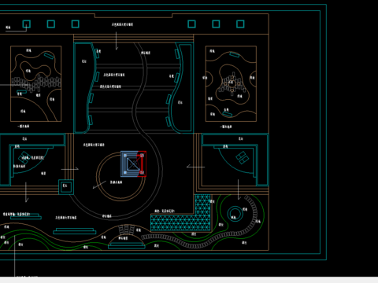Click the top-left blue grip of selected block
Screen dimensions: 378x283
[x=125, y=156]
